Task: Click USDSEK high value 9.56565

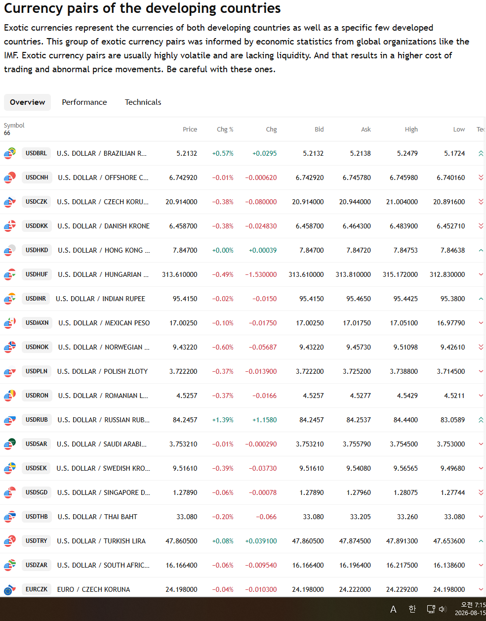Action: (x=405, y=468)
